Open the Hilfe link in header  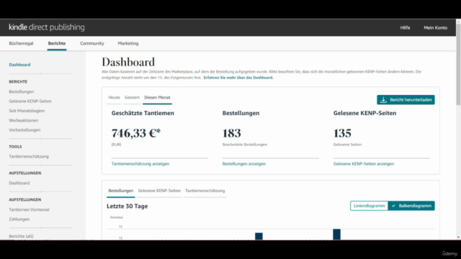[x=405, y=27]
